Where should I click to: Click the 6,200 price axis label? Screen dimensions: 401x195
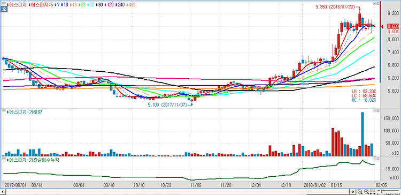point(394,78)
